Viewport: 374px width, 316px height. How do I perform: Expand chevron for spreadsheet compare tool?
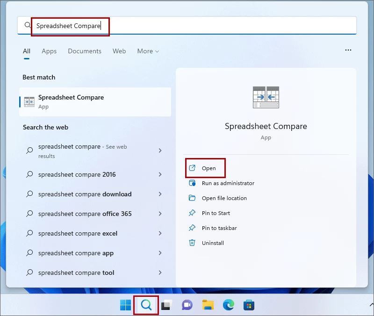160,273
